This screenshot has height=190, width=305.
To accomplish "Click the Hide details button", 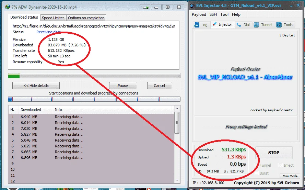I will [x=36, y=86].
